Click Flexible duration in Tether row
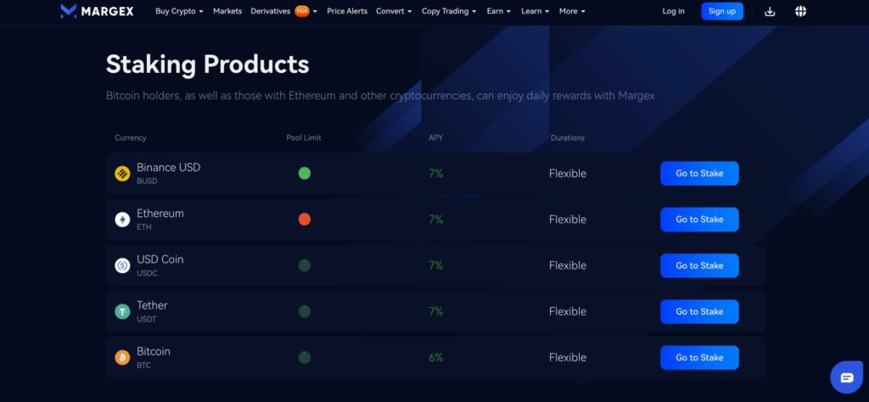The image size is (869, 402). click(x=568, y=312)
